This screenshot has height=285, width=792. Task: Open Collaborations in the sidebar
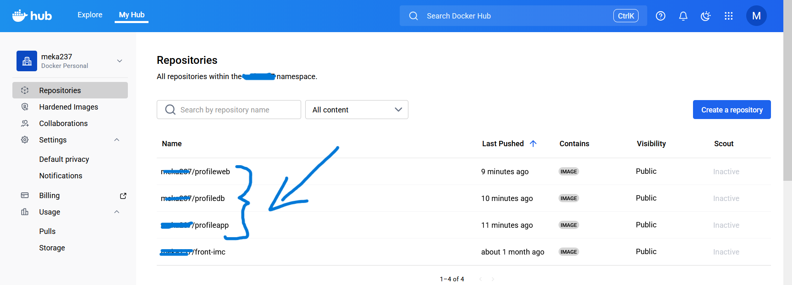63,124
